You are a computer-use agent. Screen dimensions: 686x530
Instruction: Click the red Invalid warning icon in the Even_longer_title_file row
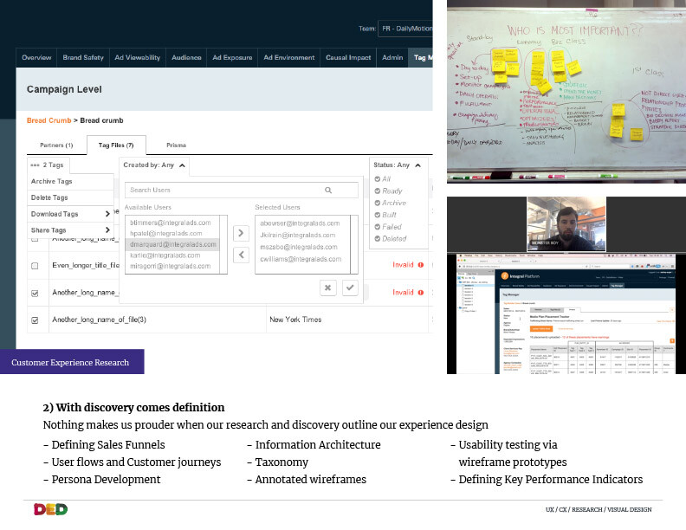click(x=421, y=265)
